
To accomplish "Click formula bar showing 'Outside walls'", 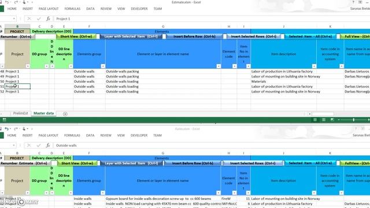I will (x=212, y=145).
